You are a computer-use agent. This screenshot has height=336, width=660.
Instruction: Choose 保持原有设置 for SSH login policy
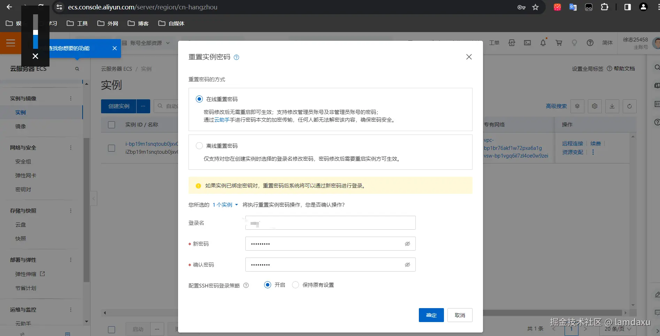point(296,285)
